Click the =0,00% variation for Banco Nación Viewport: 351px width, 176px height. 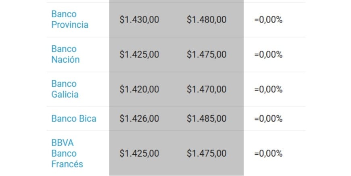pyautogui.click(x=268, y=54)
